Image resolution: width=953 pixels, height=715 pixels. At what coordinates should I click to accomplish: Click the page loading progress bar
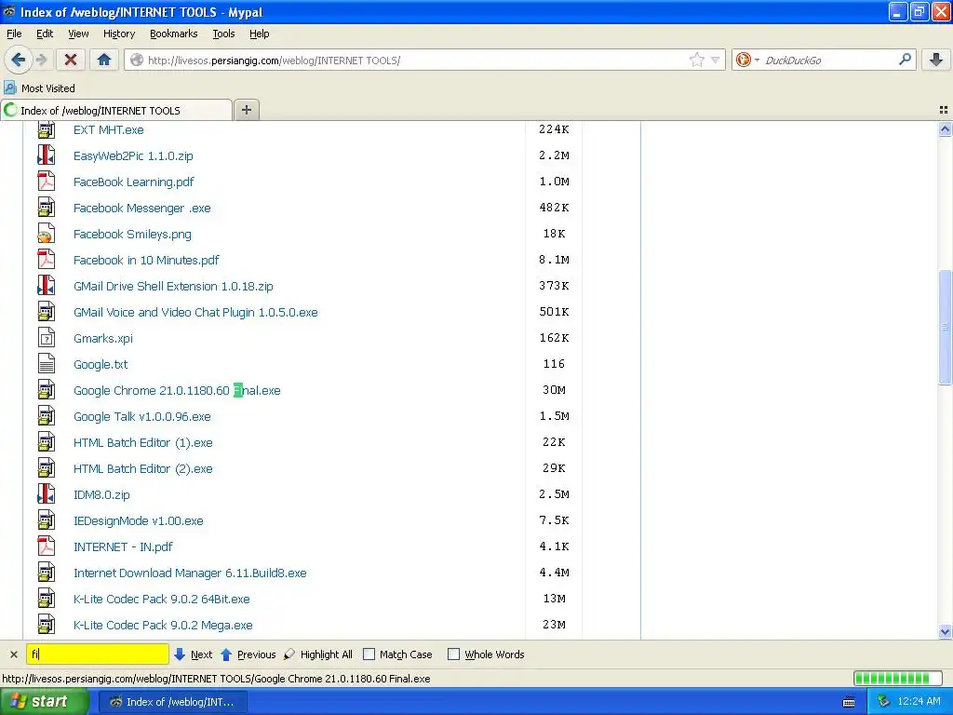coord(897,678)
